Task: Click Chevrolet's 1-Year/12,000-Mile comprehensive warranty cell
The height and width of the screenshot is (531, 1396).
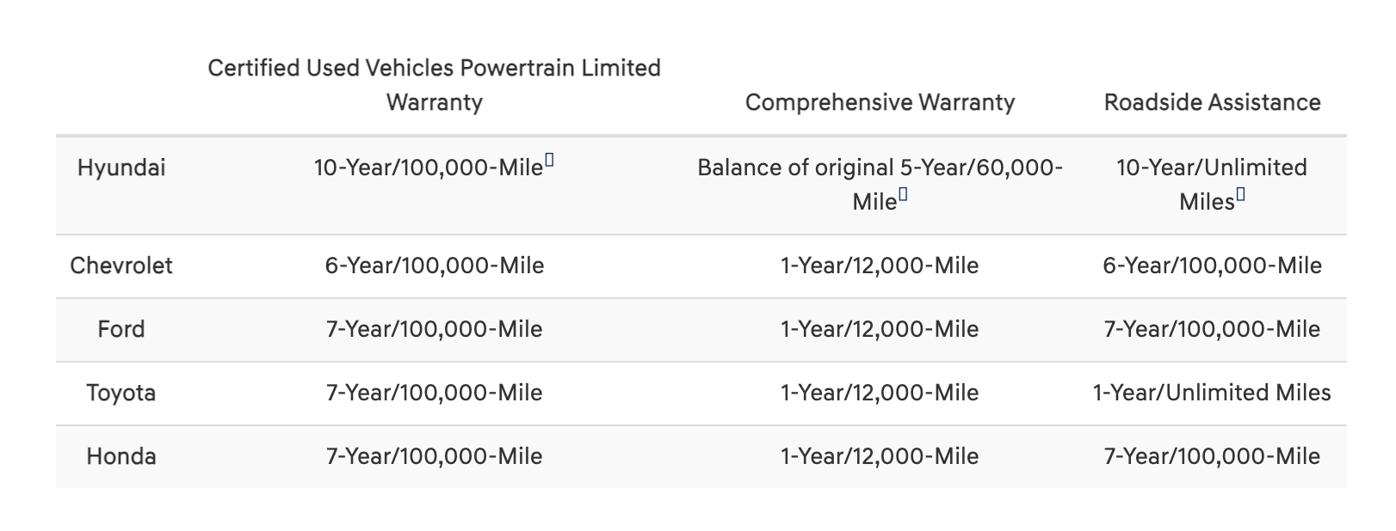Action: (x=880, y=265)
